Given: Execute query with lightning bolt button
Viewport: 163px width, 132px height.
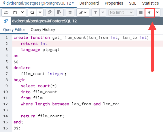Looking at the screenshot, I should 149,12.
